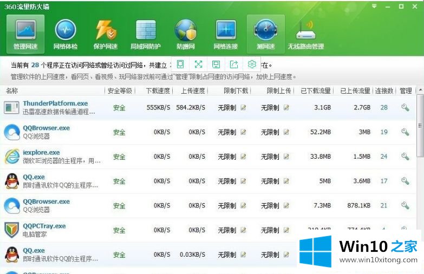The width and height of the screenshot is (424, 274).
Task: Edit upload limit for QQBrowser.exe with 7.3MB
Action: pyautogui.click(x=286, y=206)
